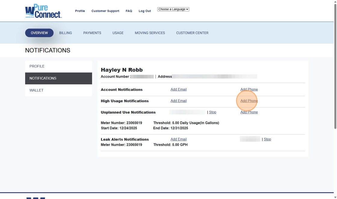This screenshot has width=337, height=199.
Task: Click Log Out in the header
Action: click(144, 11)
